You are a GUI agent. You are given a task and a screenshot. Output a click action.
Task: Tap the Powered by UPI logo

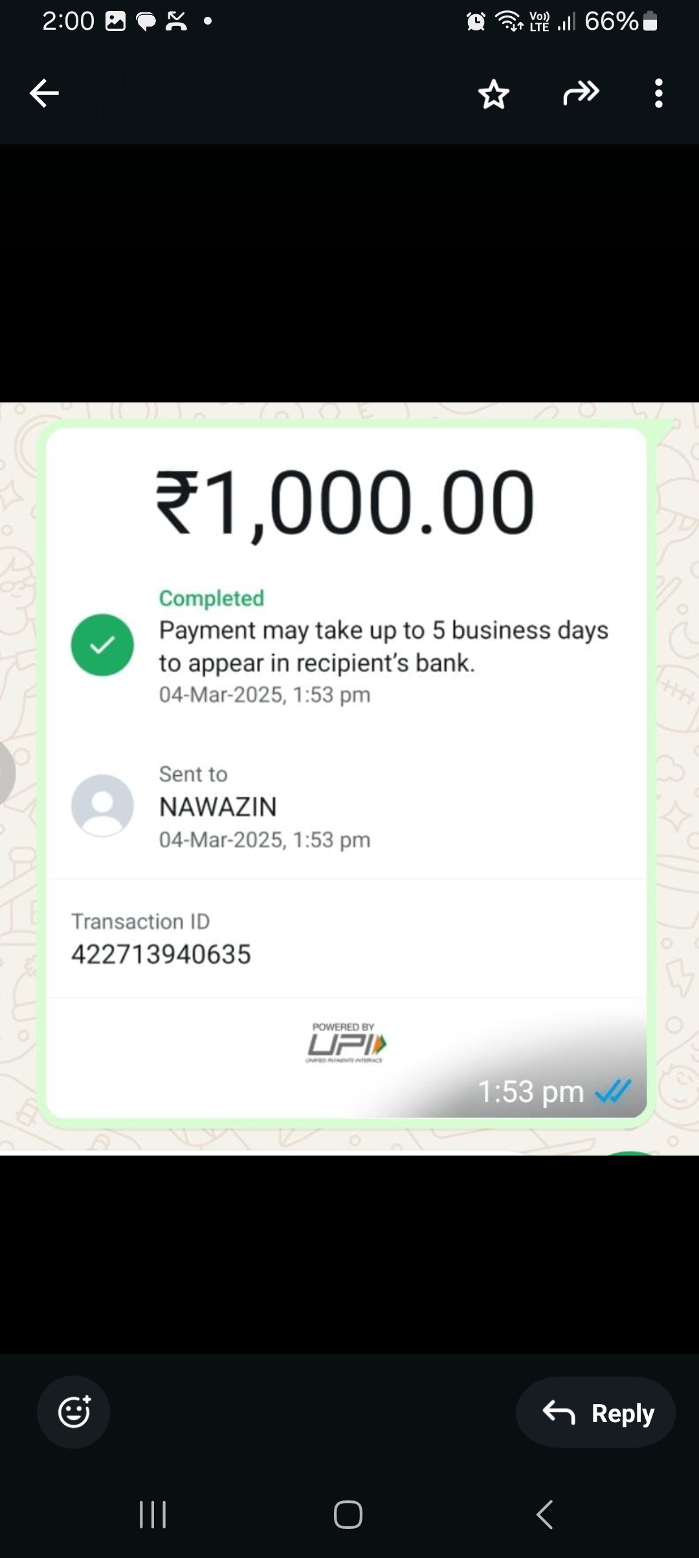click(345, 1042)
